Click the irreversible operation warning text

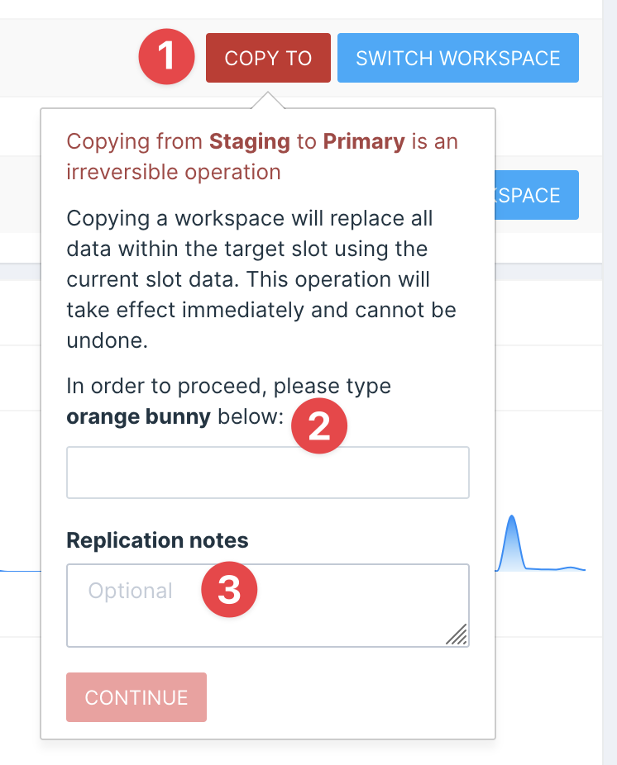point(262,157)
